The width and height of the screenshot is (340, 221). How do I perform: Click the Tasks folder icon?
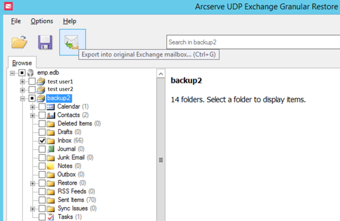point(51,217)
